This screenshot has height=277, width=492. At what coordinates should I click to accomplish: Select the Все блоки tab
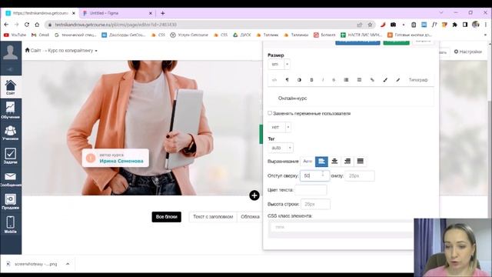tap(167, 217)
